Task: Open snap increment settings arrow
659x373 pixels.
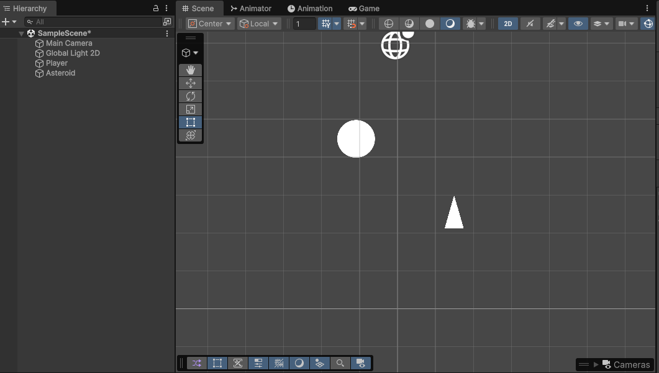Action: coord(362,24)
